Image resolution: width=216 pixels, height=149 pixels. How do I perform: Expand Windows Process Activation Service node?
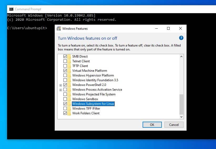point(61,90)
